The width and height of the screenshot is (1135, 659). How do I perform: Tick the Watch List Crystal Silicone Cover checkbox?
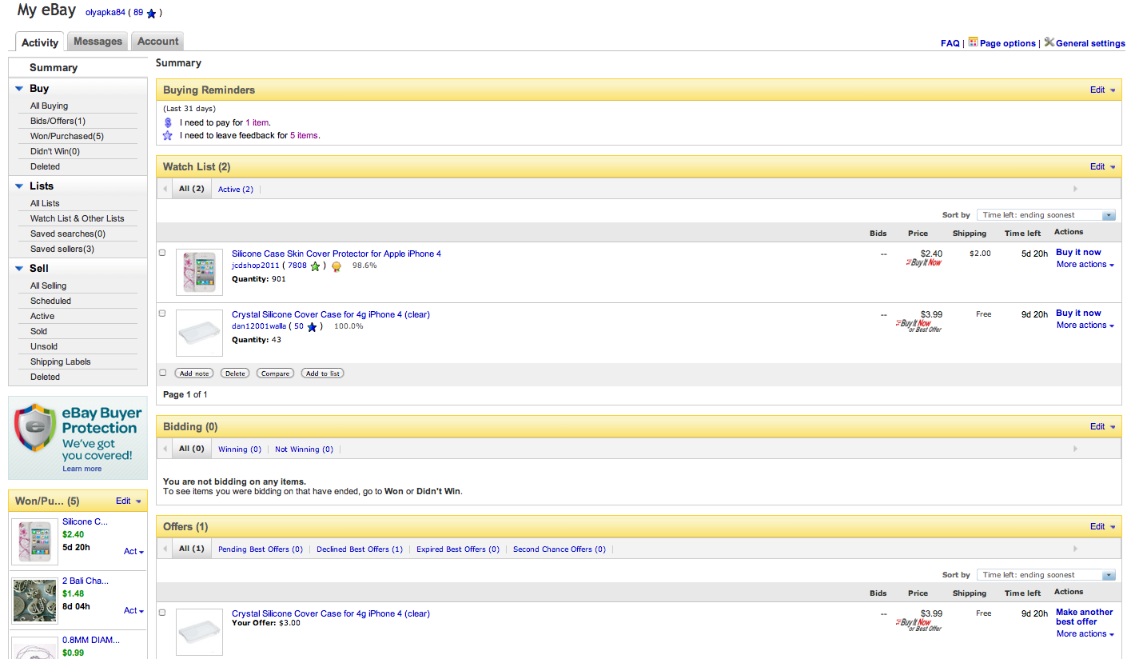coord(162,314)
